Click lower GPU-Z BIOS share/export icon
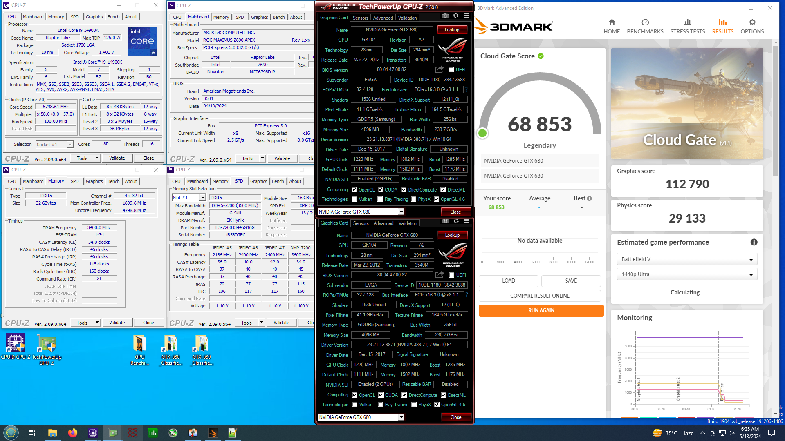The image size is (785, 441). click(x=440, y=275)
